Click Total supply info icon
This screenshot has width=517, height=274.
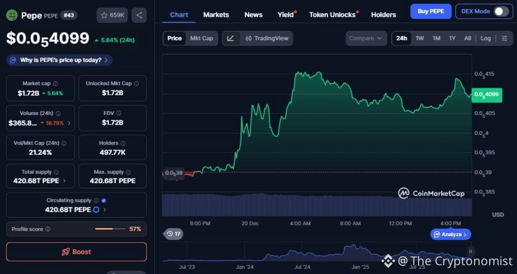57,172
